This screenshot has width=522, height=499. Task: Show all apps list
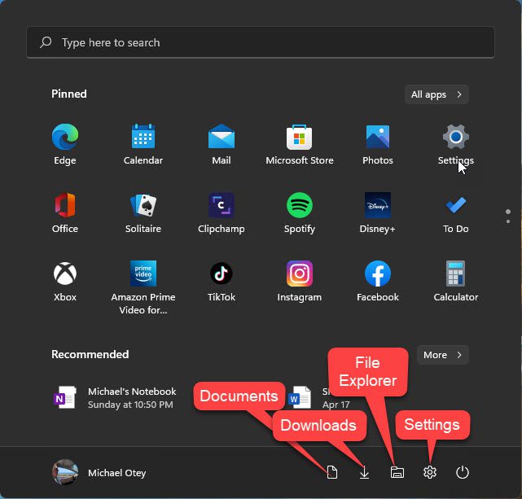click(436, 94)
